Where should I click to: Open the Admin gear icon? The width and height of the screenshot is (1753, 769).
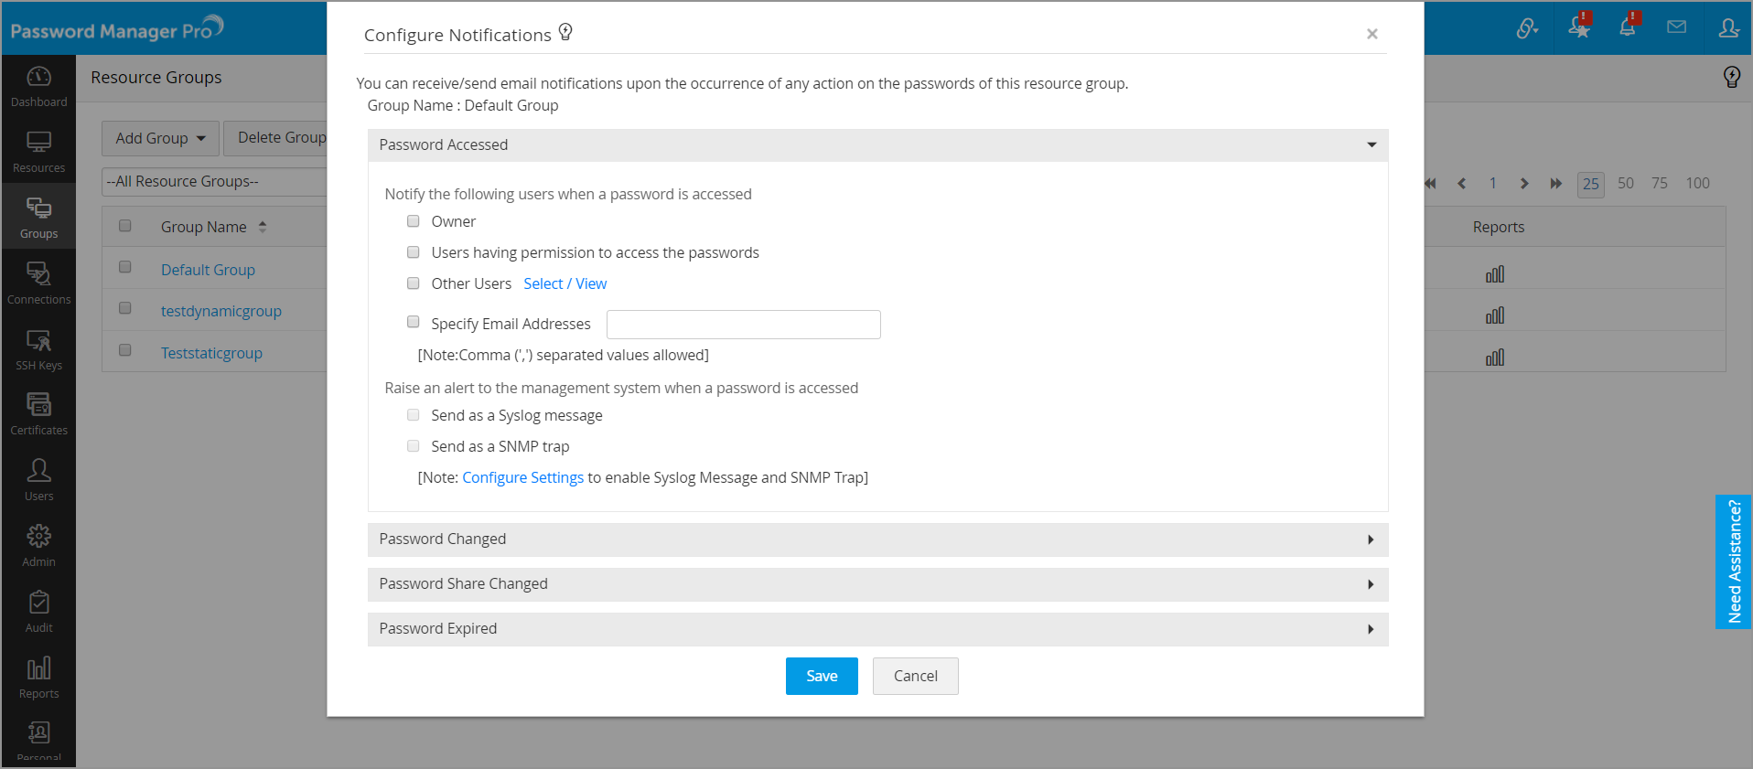pos(38,537)
